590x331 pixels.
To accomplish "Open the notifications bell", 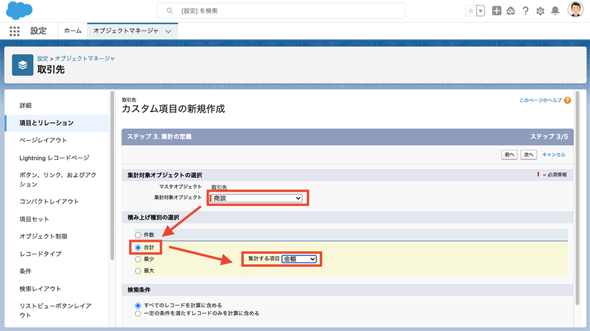I will [555, 11].
